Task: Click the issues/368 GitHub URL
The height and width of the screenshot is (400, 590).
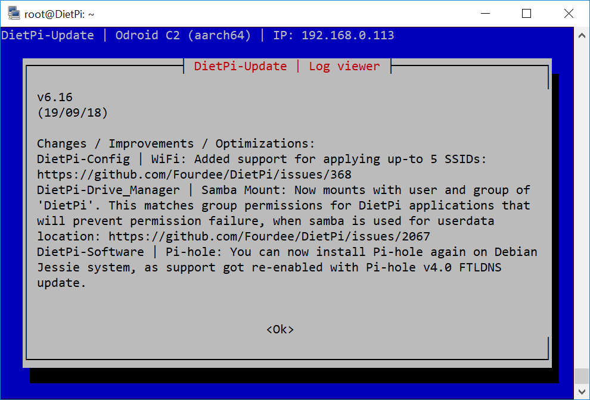Action: [x=194, y=174]
